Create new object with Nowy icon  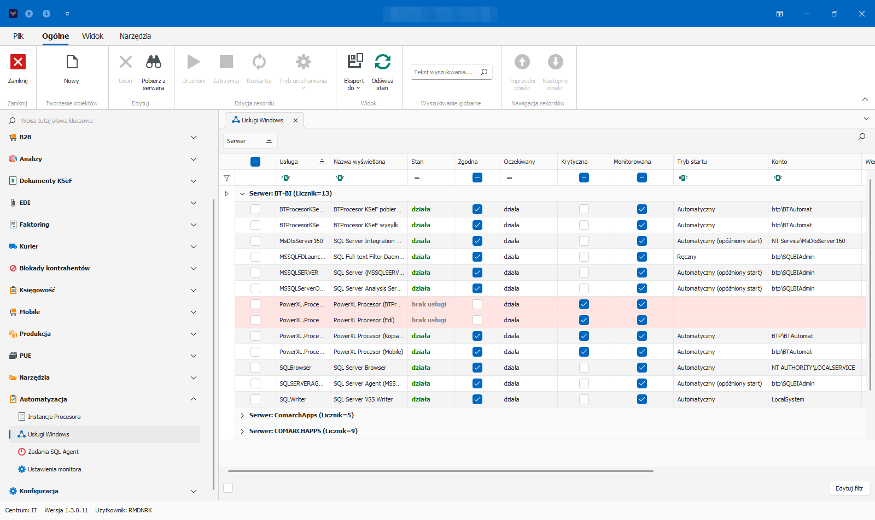point(72,62)
